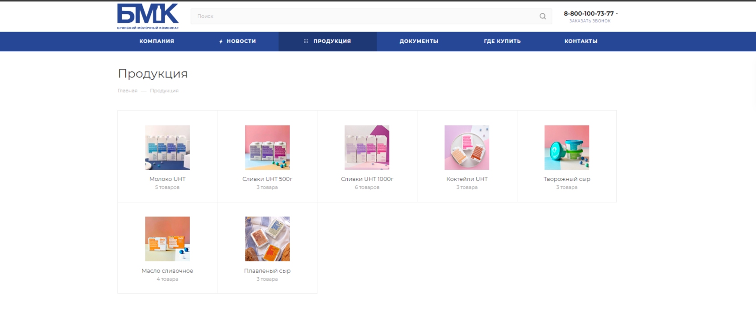Open the Сливки UHT 500г thumbnail image
The image size is (756, 335).
[x=267, y=147]
